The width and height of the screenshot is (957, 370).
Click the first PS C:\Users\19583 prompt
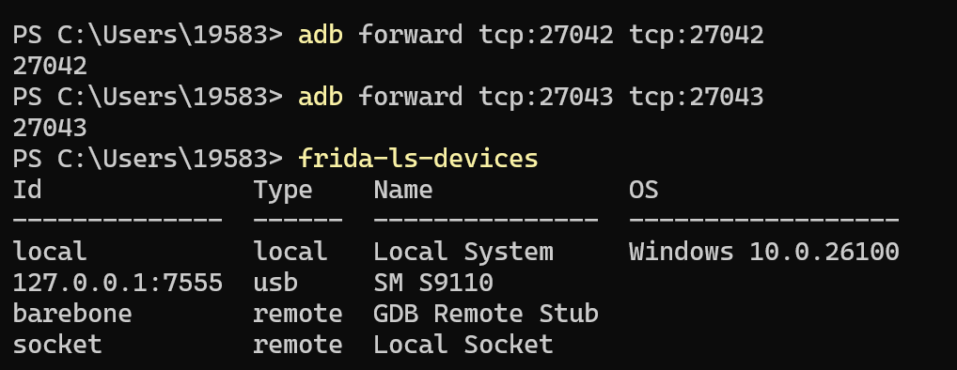pos(147,35)
